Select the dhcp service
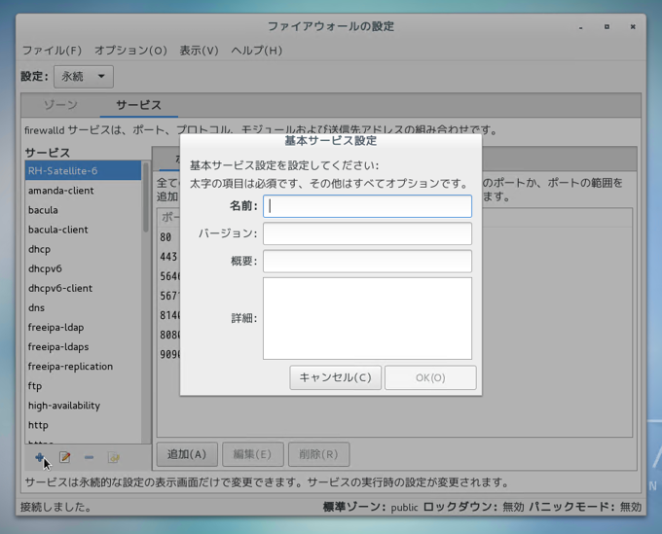This screenshot has height=534, width=662. click(x=83, y=249)
